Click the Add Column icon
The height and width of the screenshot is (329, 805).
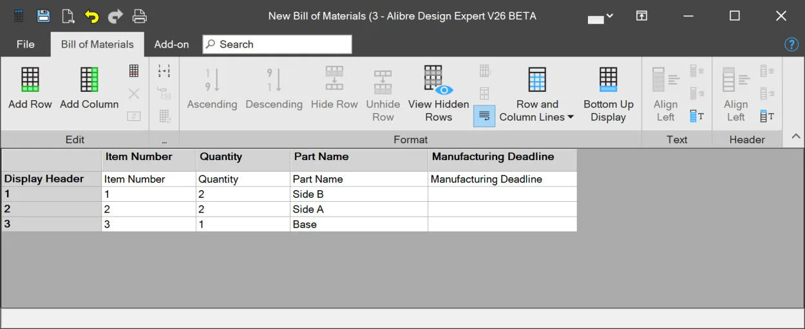pyautogui.click(x=89, y=80)
